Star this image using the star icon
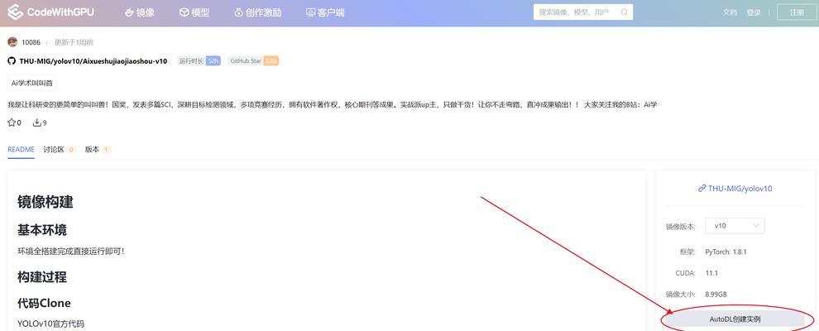 click(12, 122)
